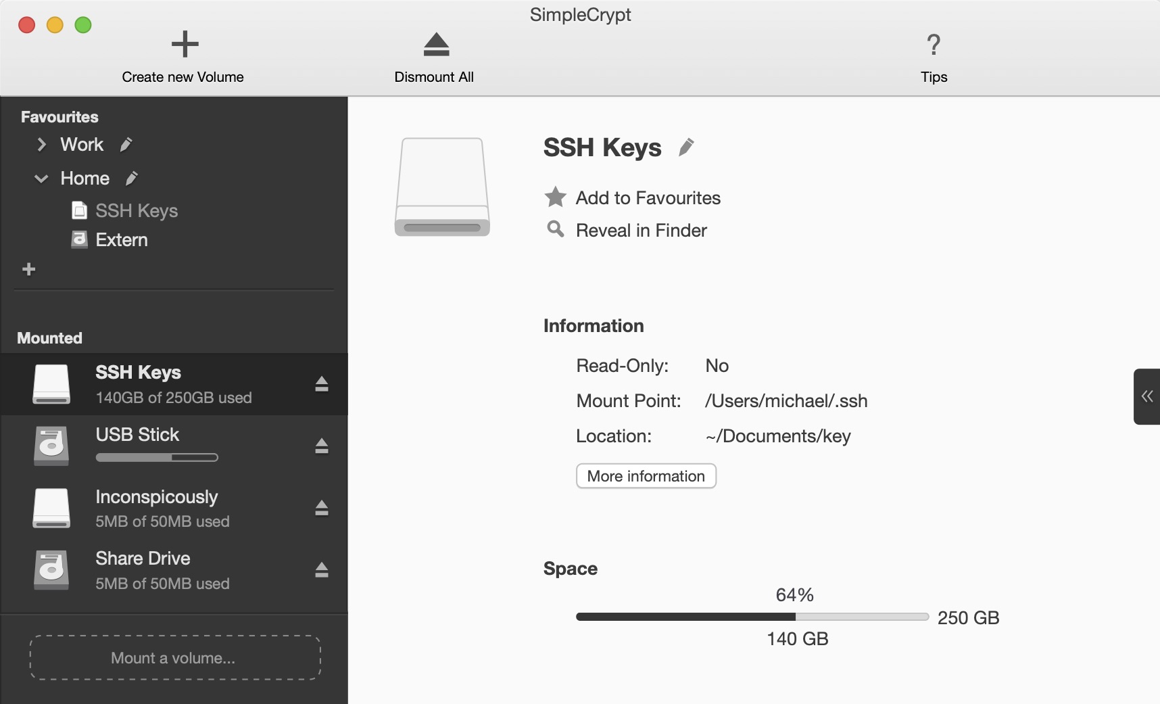Click the Read-Only value No

717,366
